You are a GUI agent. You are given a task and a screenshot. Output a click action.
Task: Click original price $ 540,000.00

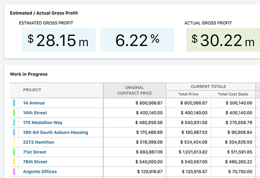click(149, 162)
